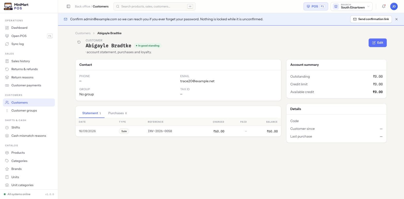Viewport: 404px width, 199px height.
Task: Click the statement date 16/09/2026
Action: tap(87, 131)
